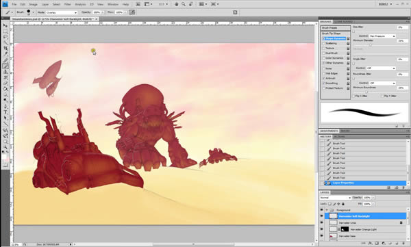Create new snapshot in History panel
Image resolution: width=411 pixels, height=247 pixels.
pyautogui.click(x=397, y=187)
